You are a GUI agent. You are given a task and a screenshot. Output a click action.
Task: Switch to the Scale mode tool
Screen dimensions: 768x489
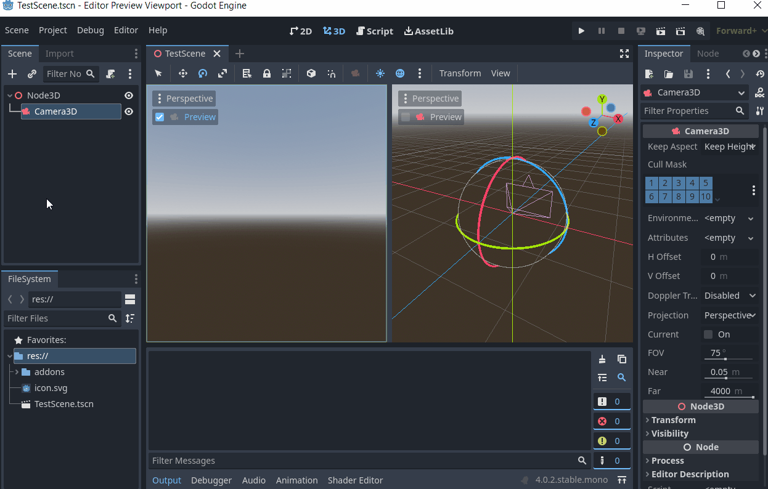(222, 73)
